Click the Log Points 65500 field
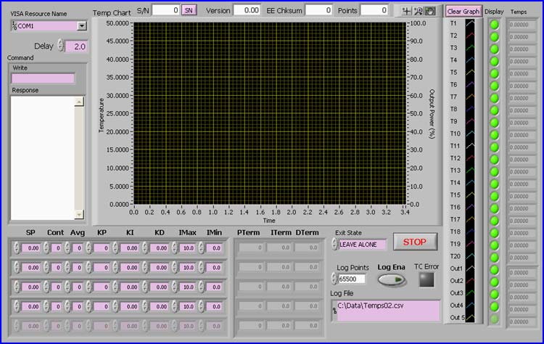 pyautogui.click(x=351, y=279)
